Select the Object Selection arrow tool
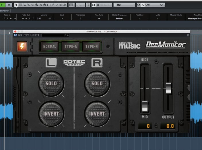202x150 pixels. [16, 5]
